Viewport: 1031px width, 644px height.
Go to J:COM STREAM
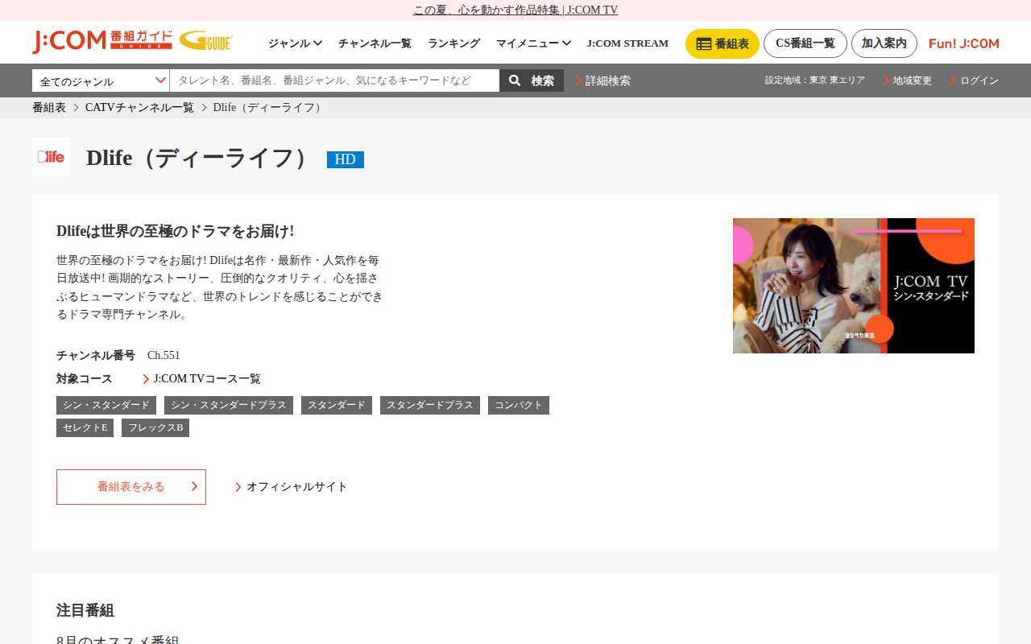pos(627,43)
